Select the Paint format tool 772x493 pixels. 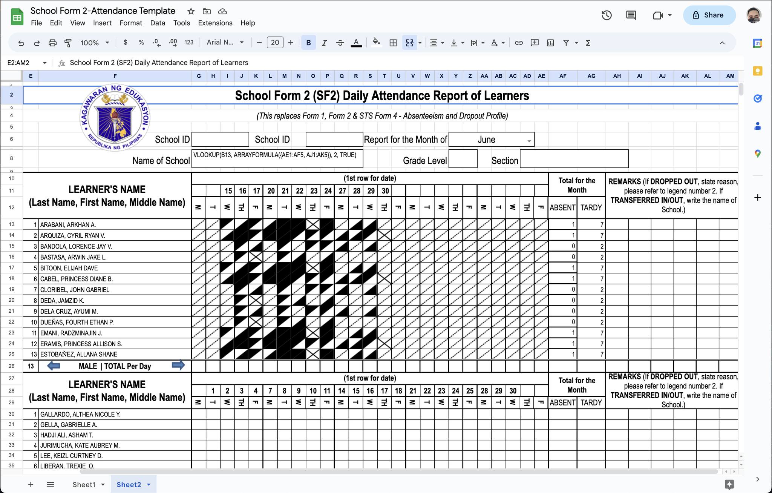pyautogui.click(x=68, y=43)
